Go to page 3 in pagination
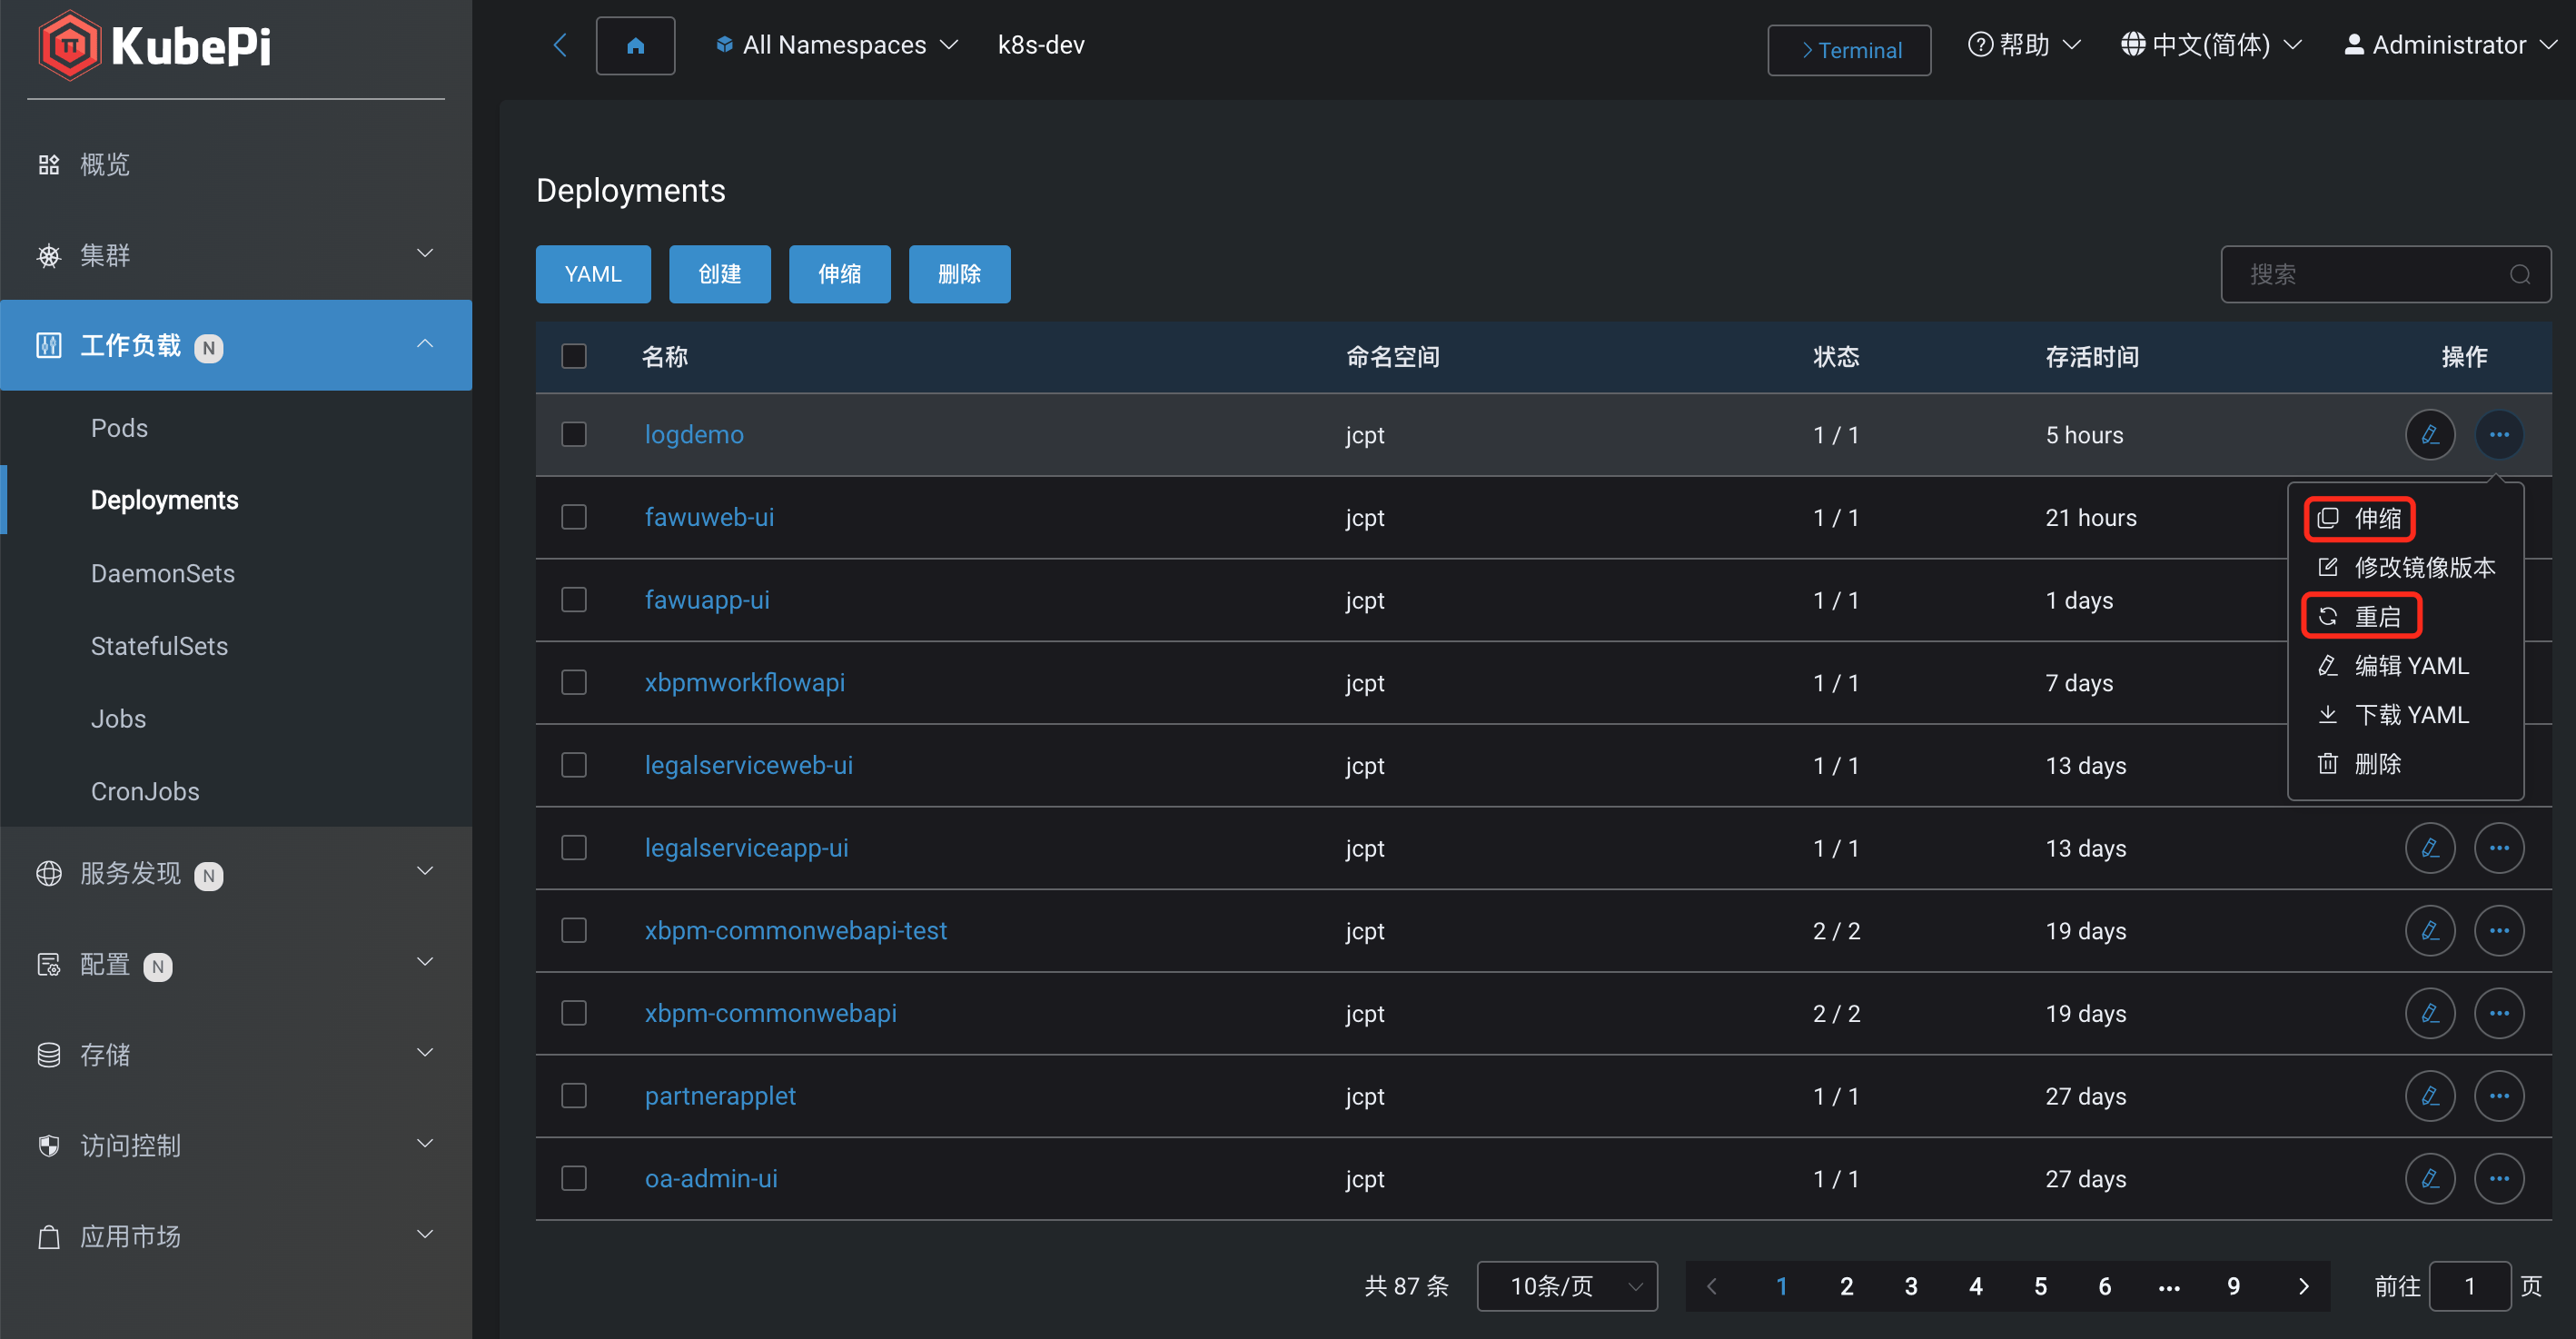Viewport: 2576px width, 1339px height. tap(1910, 1286)
